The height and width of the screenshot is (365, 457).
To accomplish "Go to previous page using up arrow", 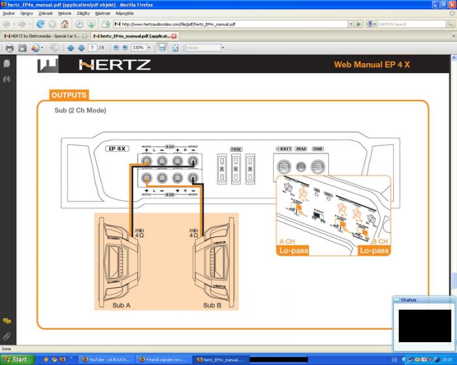I will coord(71,48).
